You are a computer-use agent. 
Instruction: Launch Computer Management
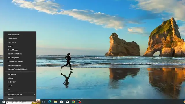[20, 62]
